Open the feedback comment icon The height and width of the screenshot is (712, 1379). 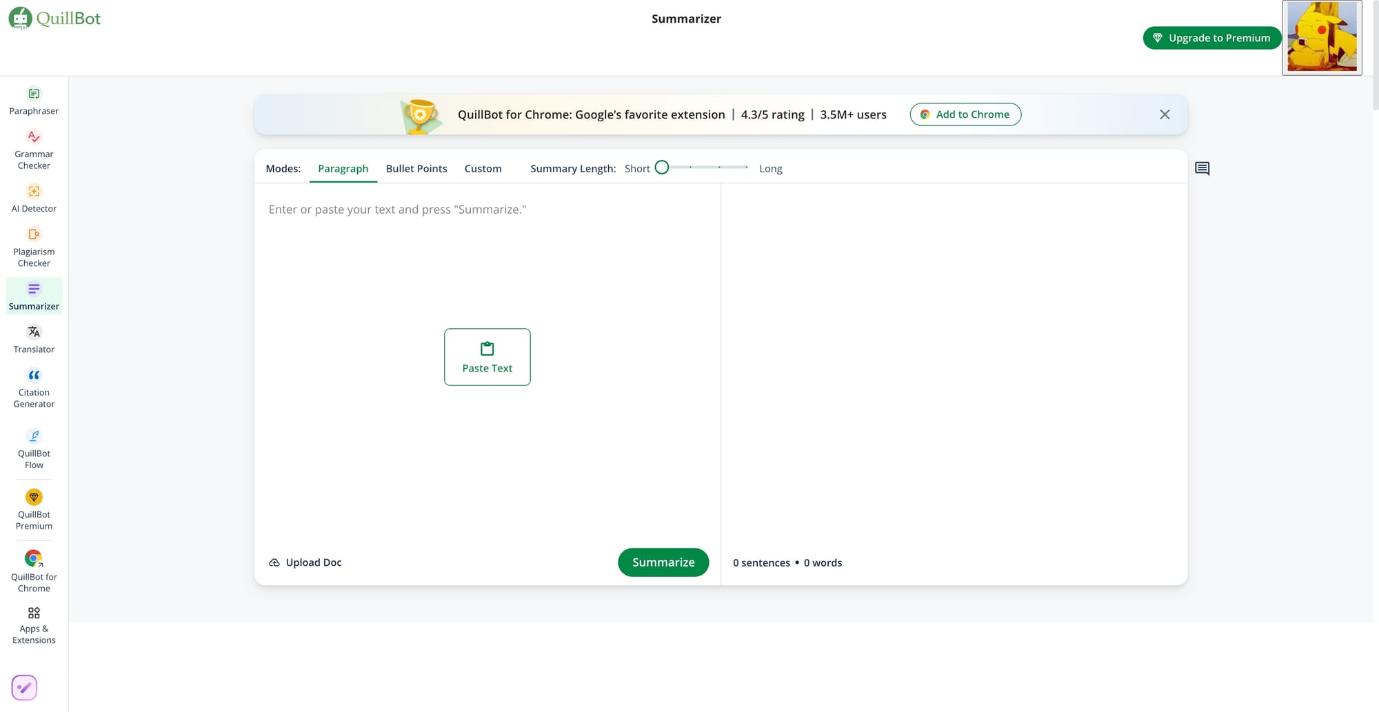pyautogui.click(x=1202, y=169)
